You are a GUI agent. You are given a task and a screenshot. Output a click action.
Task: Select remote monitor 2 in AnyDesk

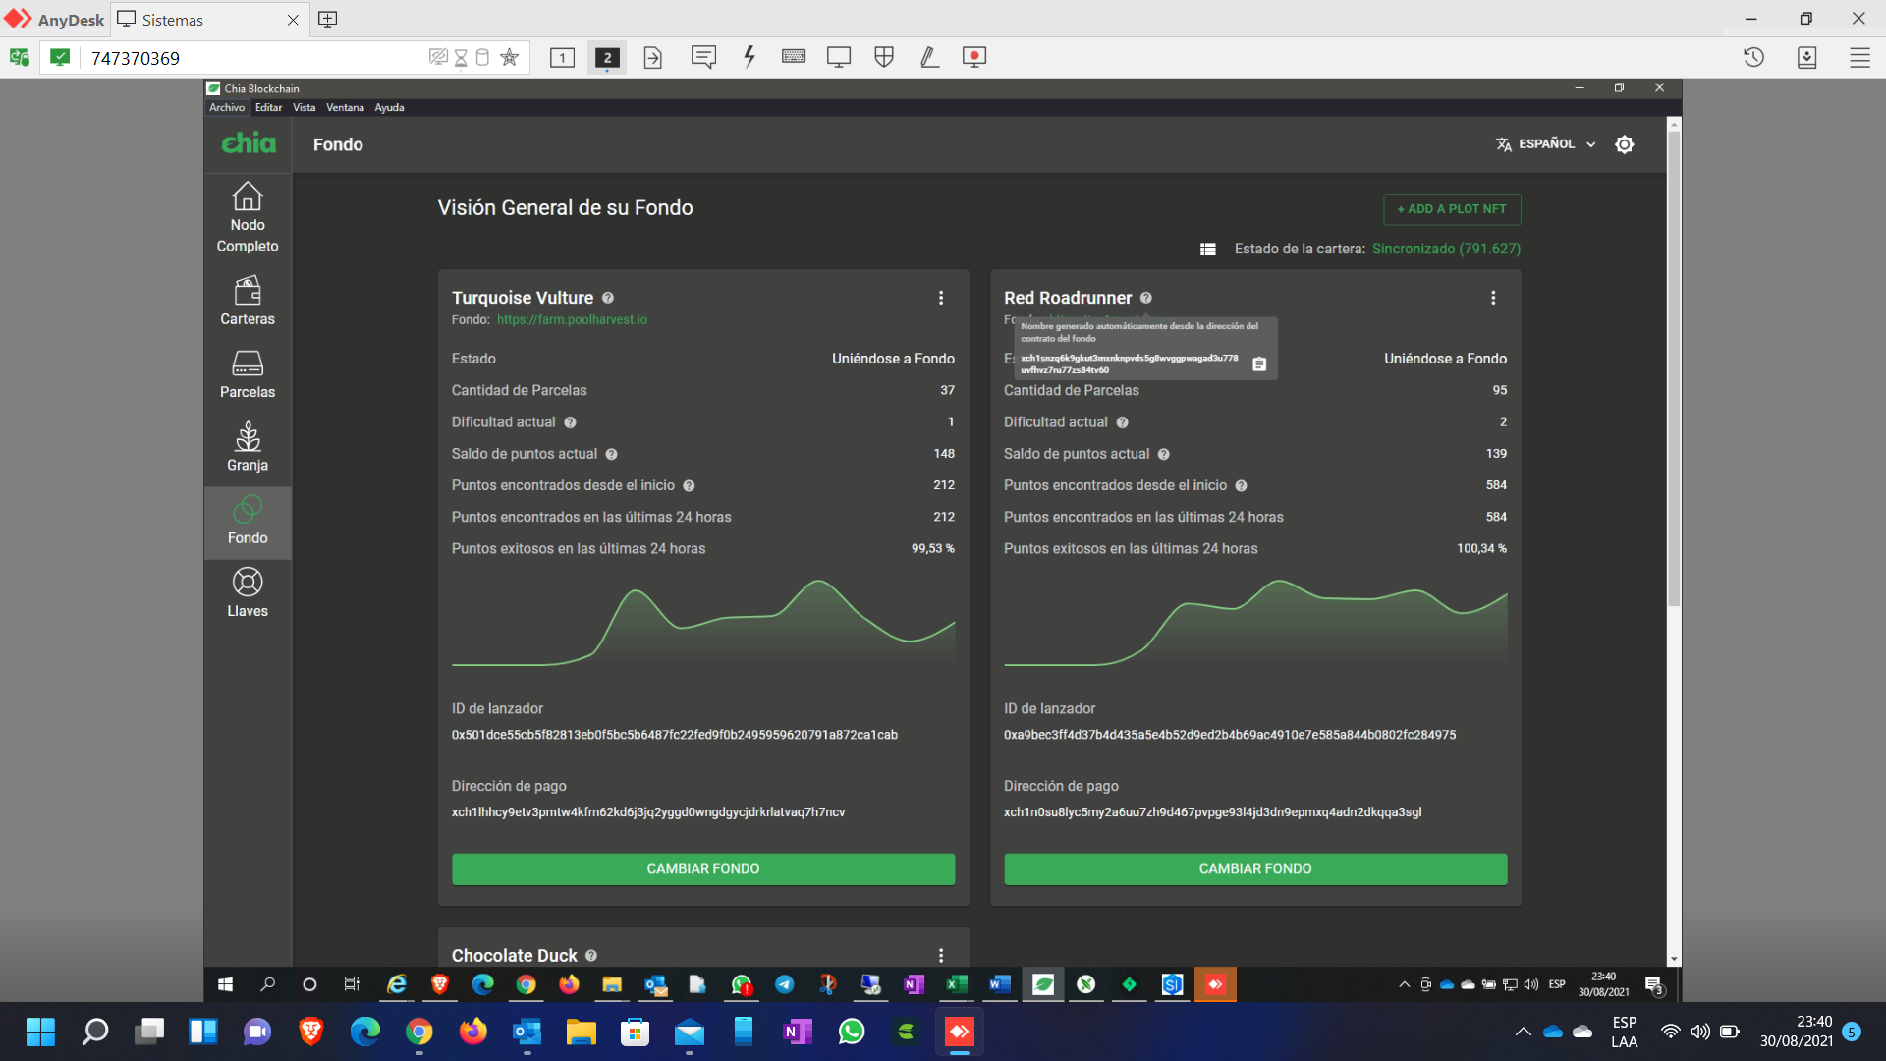[607, 57]
